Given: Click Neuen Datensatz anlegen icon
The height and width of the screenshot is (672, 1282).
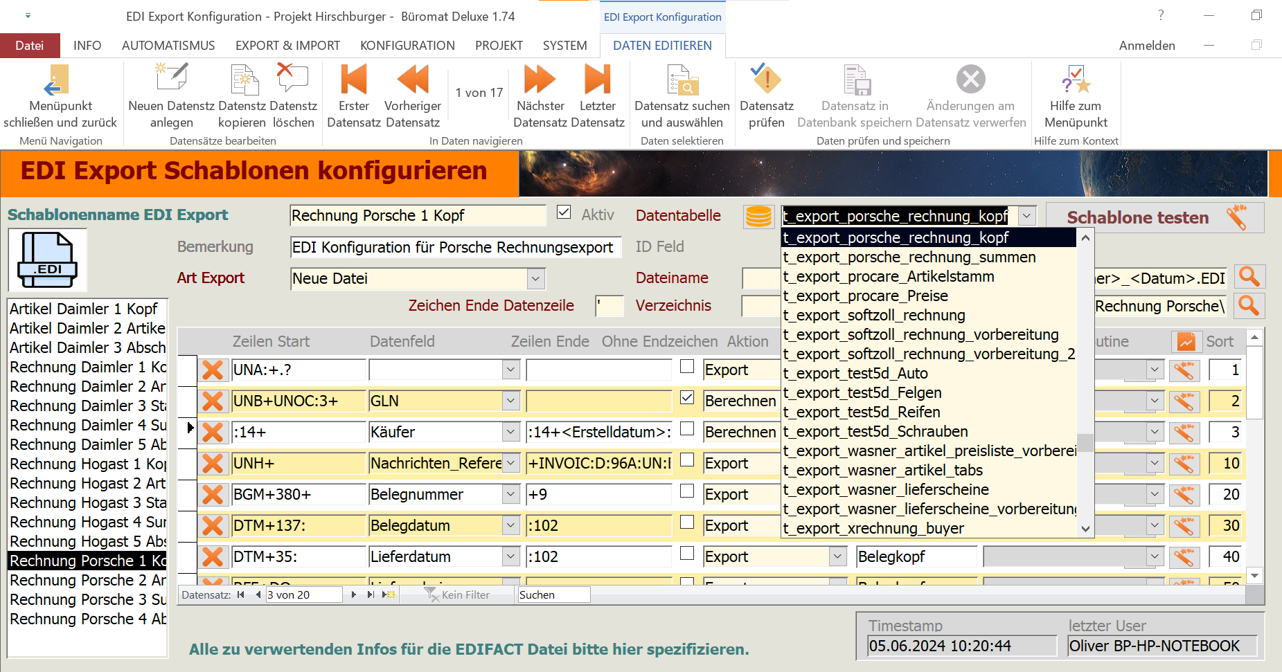Looking at the screenshot, I should point(171,80).
